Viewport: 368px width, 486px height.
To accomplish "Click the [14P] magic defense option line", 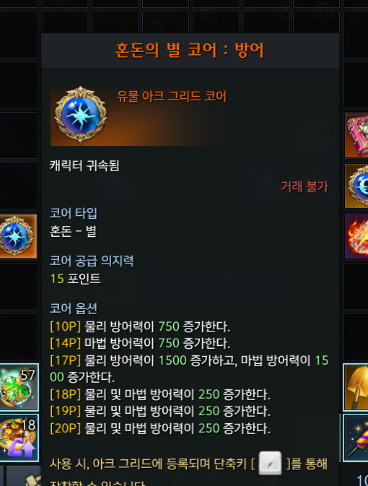I will (140, 343).
